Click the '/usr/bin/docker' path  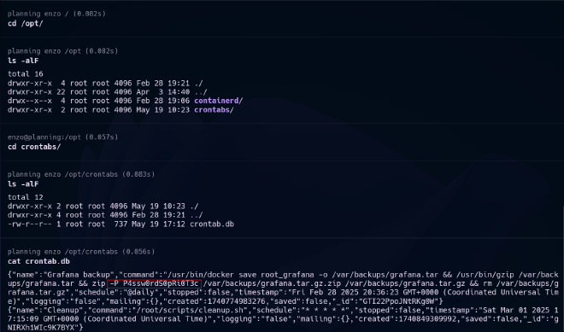[x=201, y=275]
